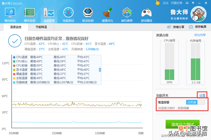Click the CPU使用 29% usage bar

click(169, 61)
